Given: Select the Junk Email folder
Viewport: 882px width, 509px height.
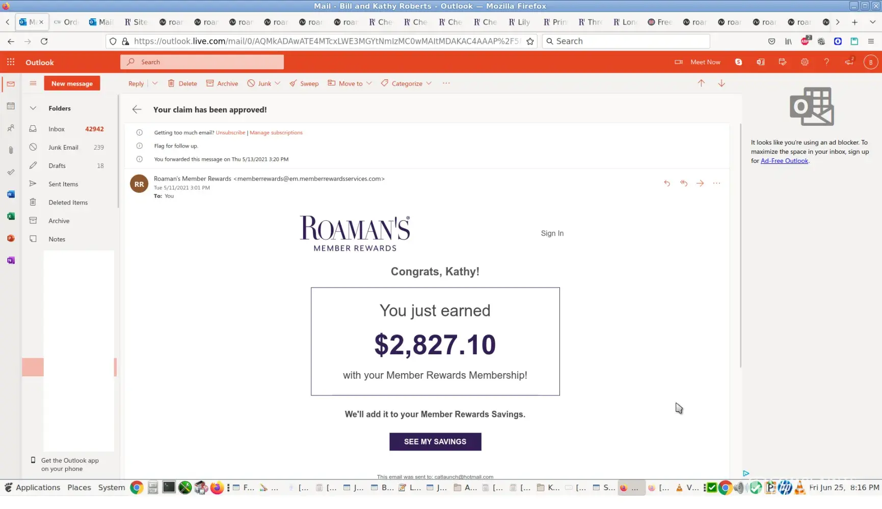Looking at the screenshot, I should [63, 148].
